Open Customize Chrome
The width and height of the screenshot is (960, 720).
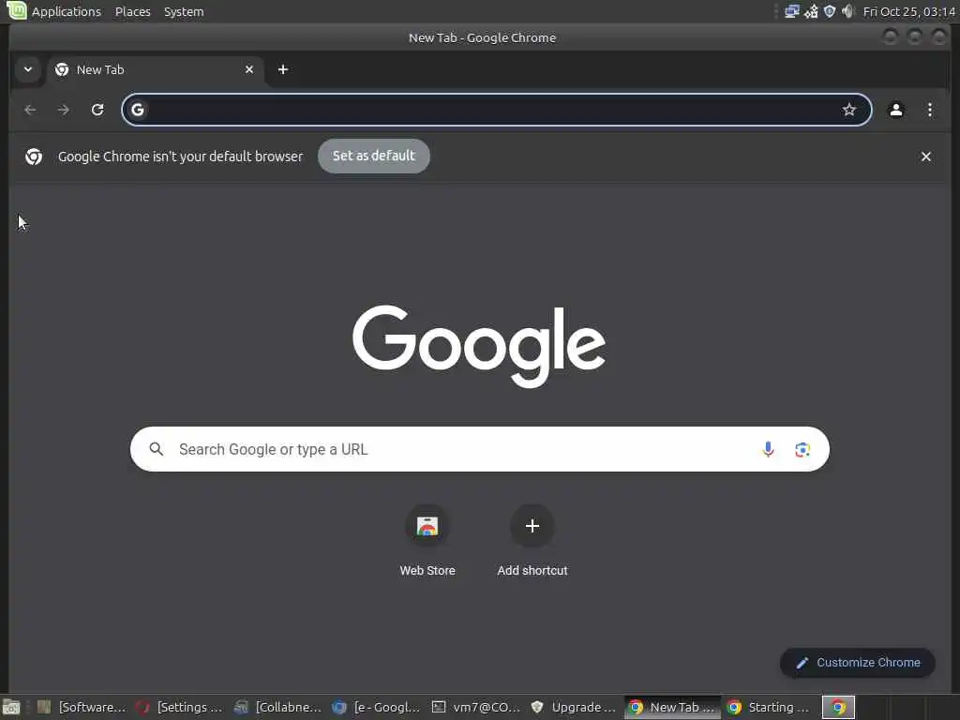[857, 663]
